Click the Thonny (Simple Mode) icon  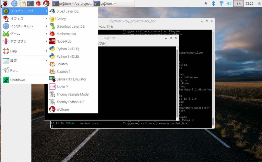(x=52, y=94)
